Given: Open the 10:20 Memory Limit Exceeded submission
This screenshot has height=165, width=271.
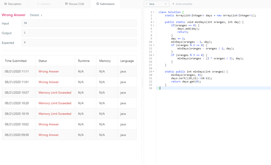Looking at the screenshot, I should pyautogui.click(x=55, y=103).
